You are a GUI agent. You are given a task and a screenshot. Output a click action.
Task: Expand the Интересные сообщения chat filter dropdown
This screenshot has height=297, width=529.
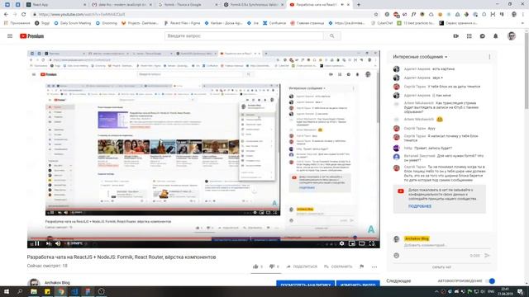click(420, 57)
